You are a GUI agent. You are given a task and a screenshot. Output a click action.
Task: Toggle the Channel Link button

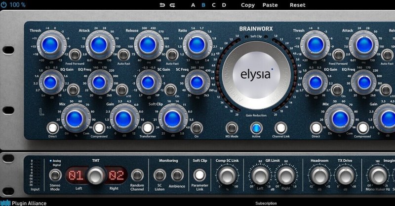coord(280,128)
